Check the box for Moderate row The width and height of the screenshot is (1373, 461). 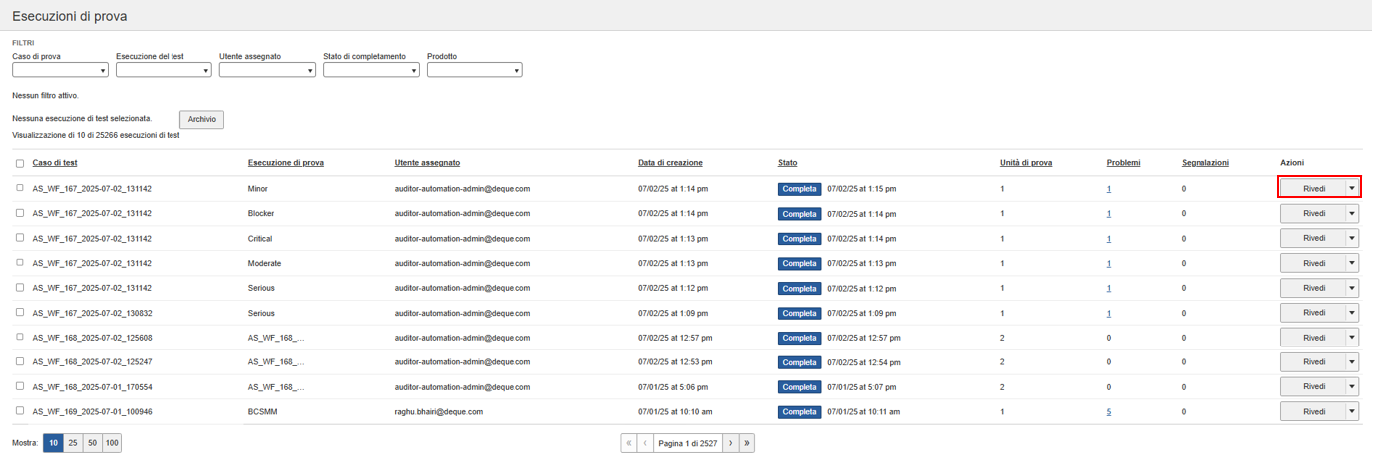point(20,263)
